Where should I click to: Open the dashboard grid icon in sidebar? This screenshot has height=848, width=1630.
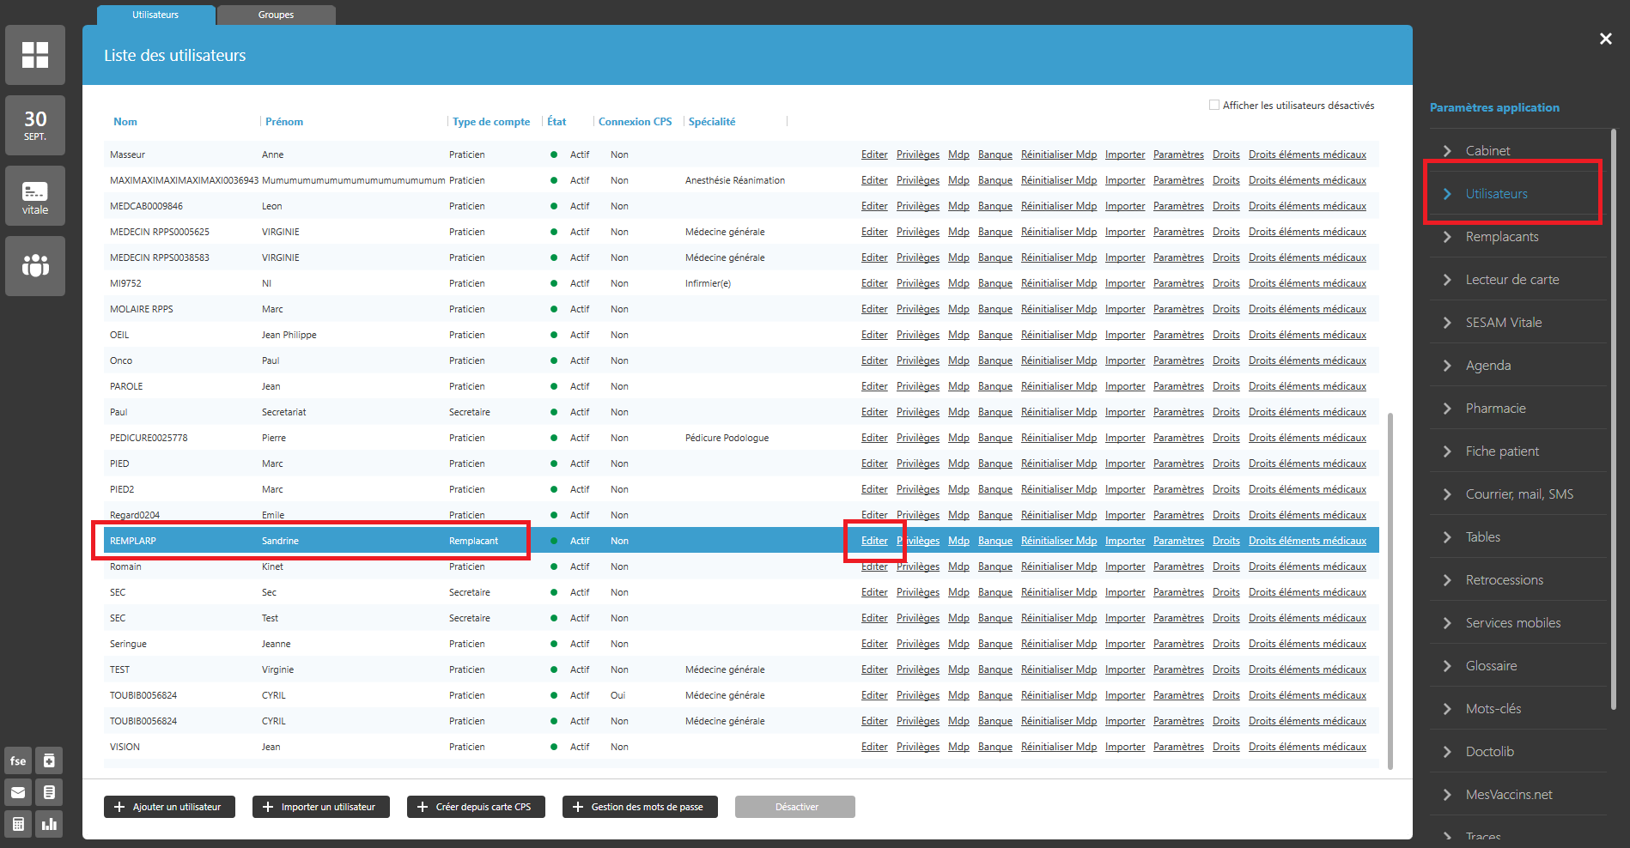point(35,55)
